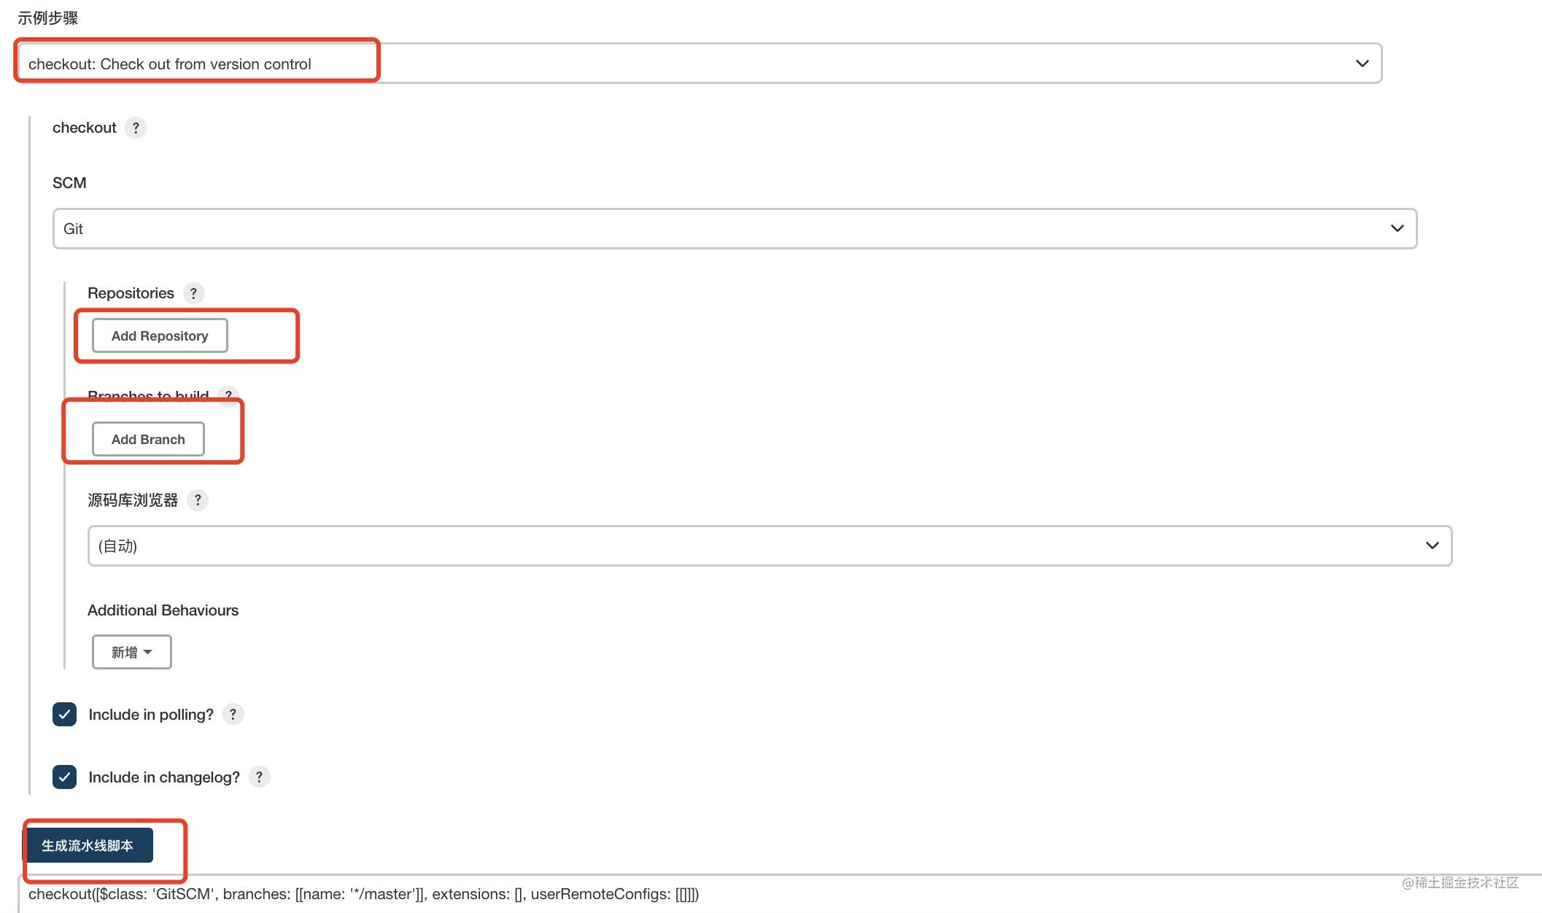The height and width of the screenshot is (913, 1542).
Task: Open help for Include in polling
Action: (x=233, y=715)
